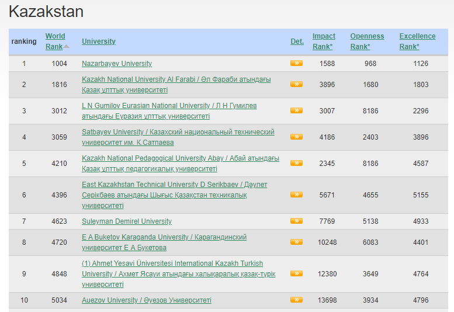Image resolution: width=454 pixels, height=312 pixels.
Task: Open details icon for East Kazakhstan Technical University
Action: coord(296,195)
